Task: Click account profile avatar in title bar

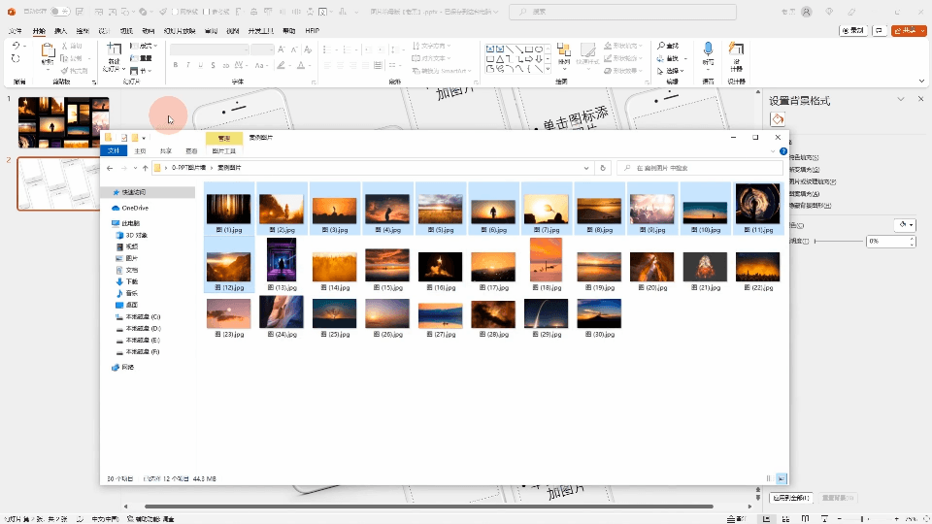Action: tap(807, 12)
